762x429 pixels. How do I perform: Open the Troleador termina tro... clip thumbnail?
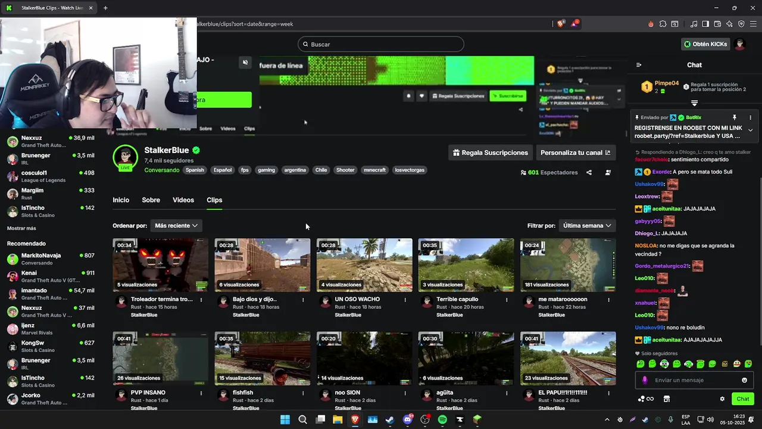pyautogui.click(x=161, y=265)
